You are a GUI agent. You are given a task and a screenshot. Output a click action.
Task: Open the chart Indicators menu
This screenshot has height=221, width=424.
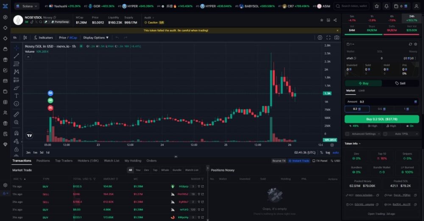click(43, 38)
